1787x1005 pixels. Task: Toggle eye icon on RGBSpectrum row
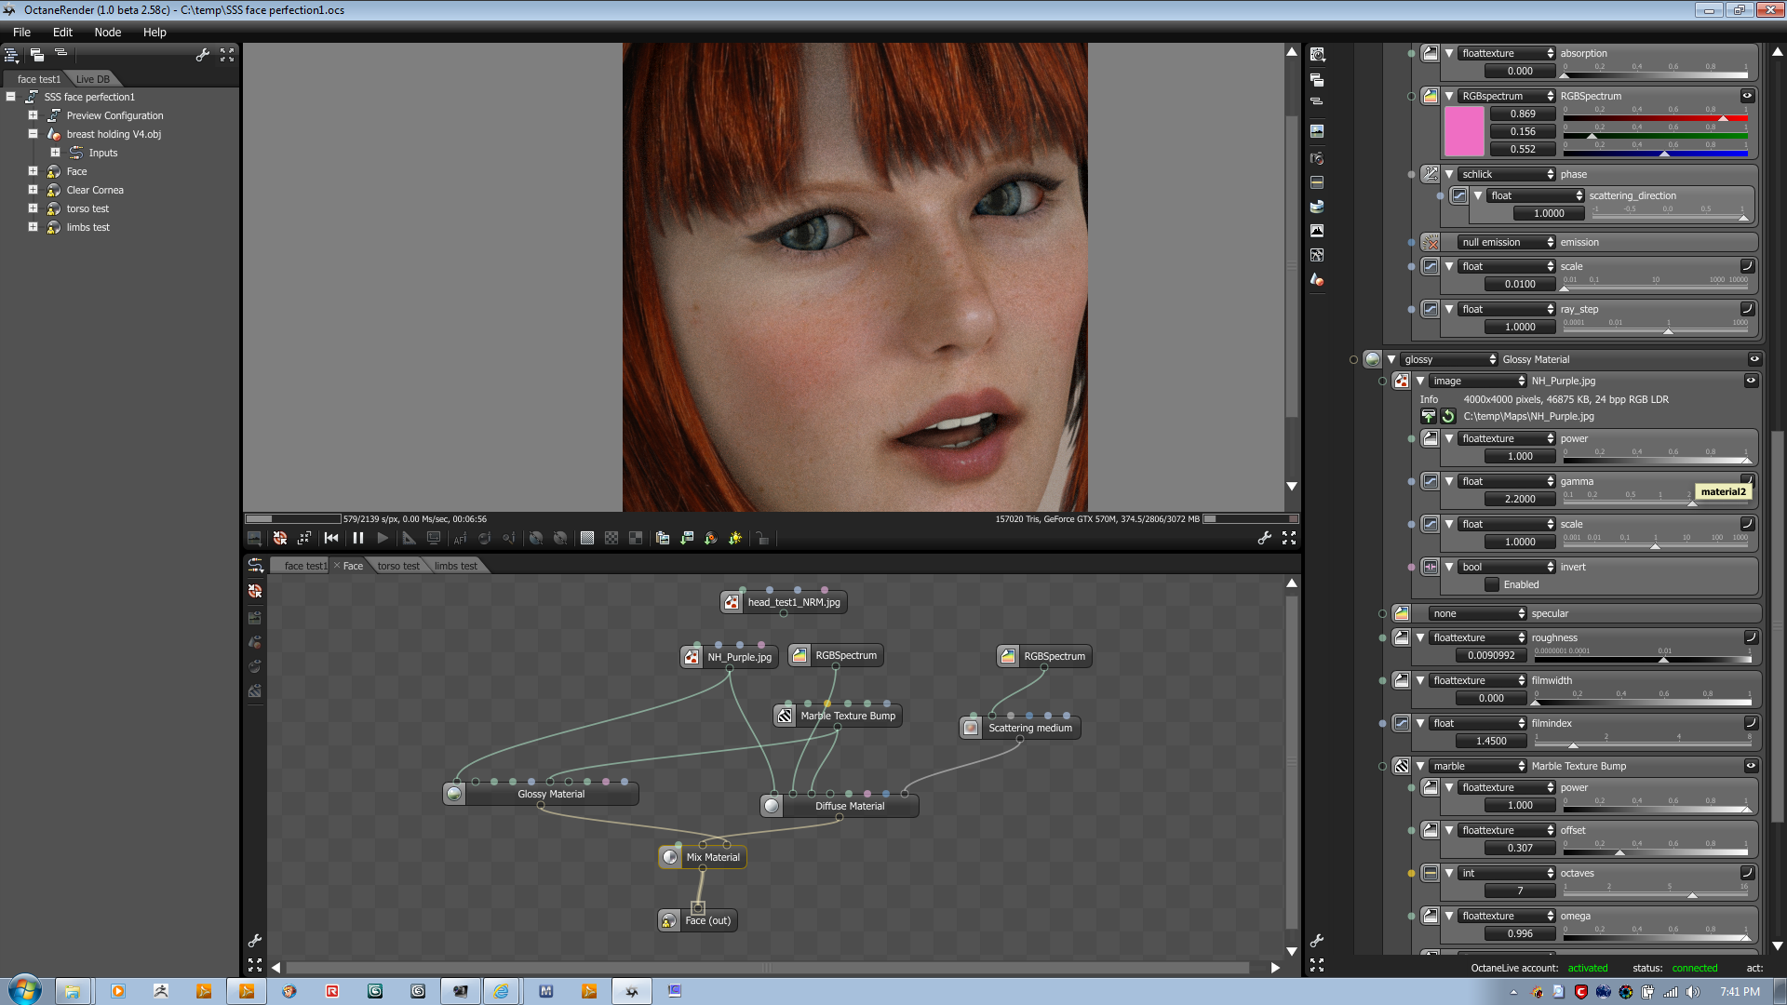coord(1747,96)
